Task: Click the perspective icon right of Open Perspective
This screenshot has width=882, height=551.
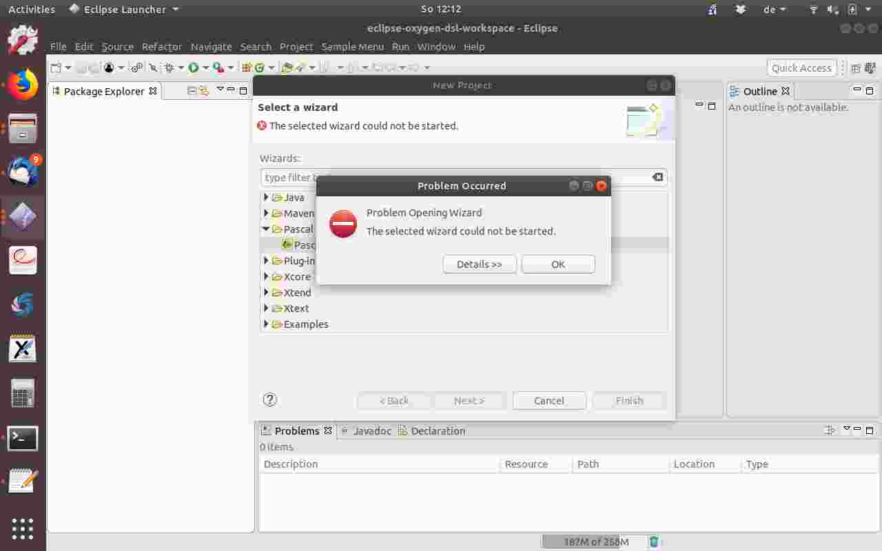Action: pyautogui.click(x=870, y=67)
